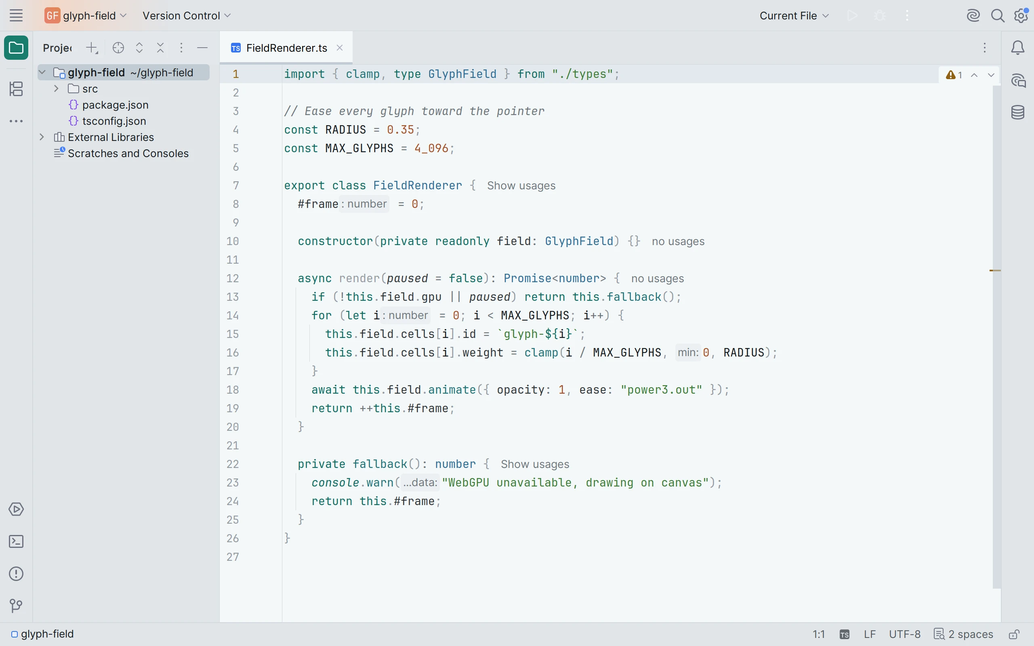Run the current file
The image size is (1034, 646).
point(852,16)
